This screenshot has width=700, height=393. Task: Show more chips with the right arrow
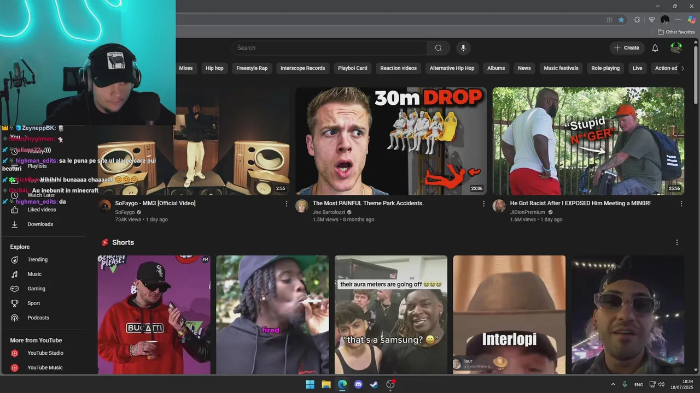click(x=682, y=68)
